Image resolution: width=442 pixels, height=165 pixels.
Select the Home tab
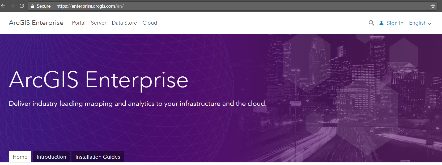point(20,157)
